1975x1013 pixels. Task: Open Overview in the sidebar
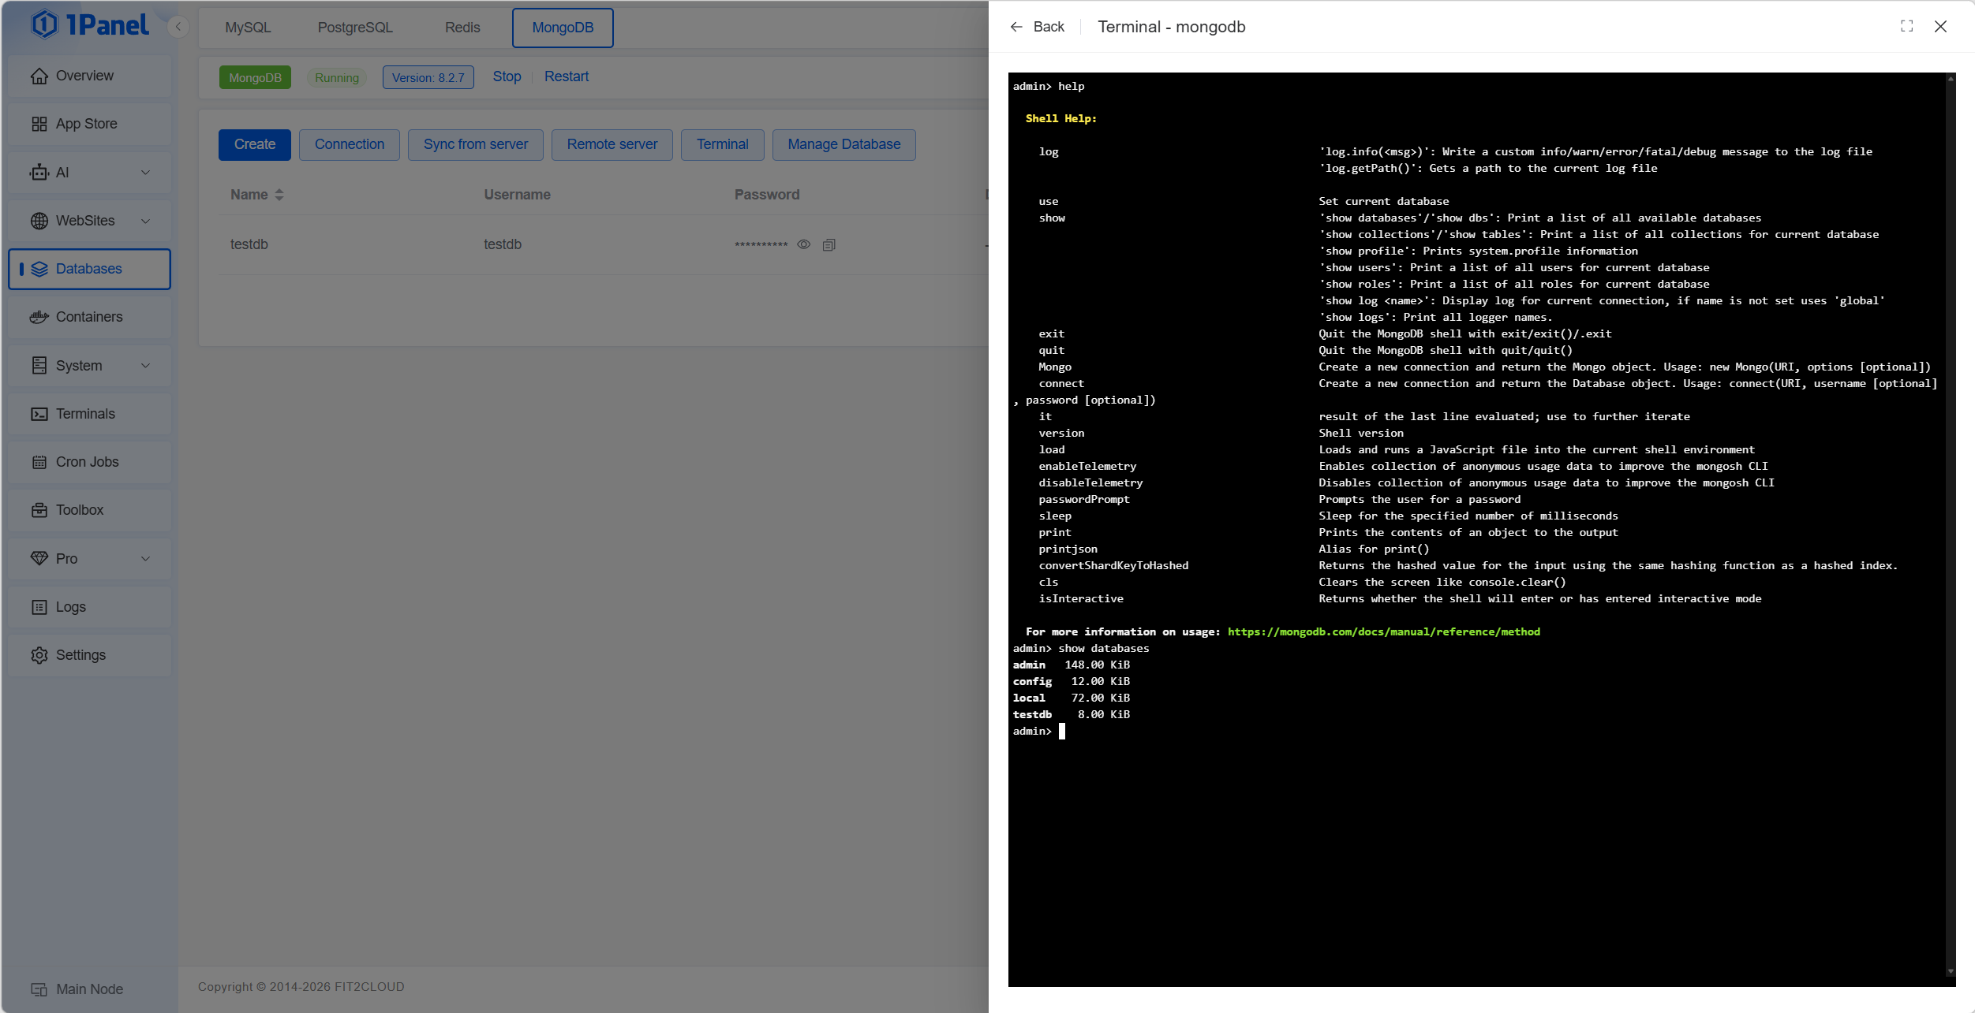(90, 76)
